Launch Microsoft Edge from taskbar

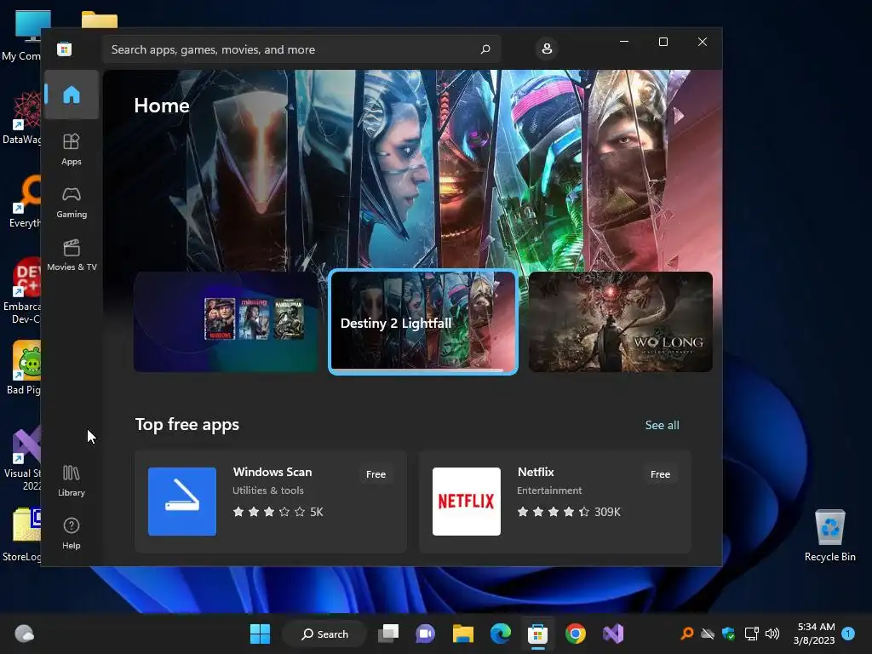click(x=501, y=634)
